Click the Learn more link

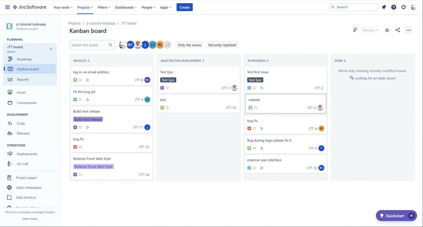(30, 219)
